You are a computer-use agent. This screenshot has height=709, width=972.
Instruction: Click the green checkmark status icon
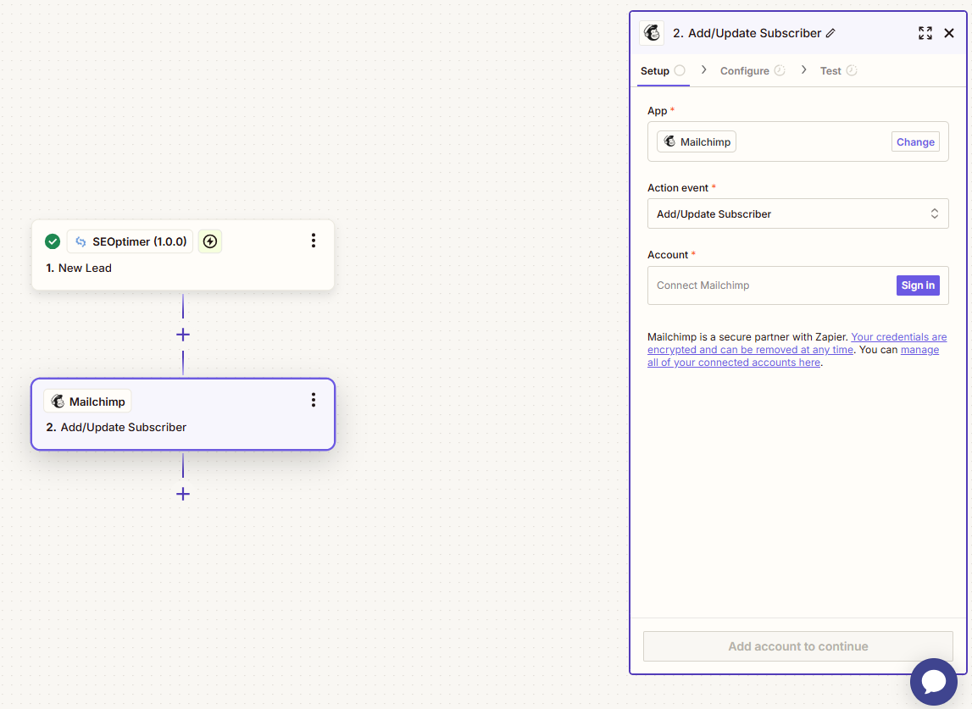53,241
